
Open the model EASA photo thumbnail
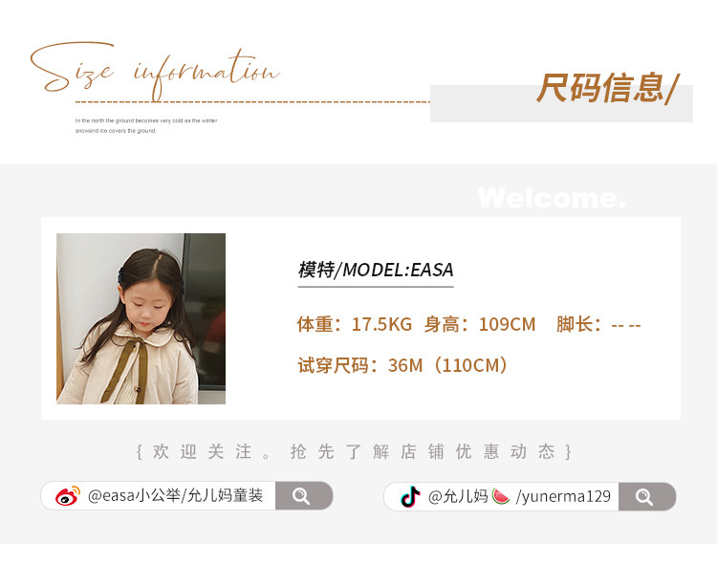(141, 318)
